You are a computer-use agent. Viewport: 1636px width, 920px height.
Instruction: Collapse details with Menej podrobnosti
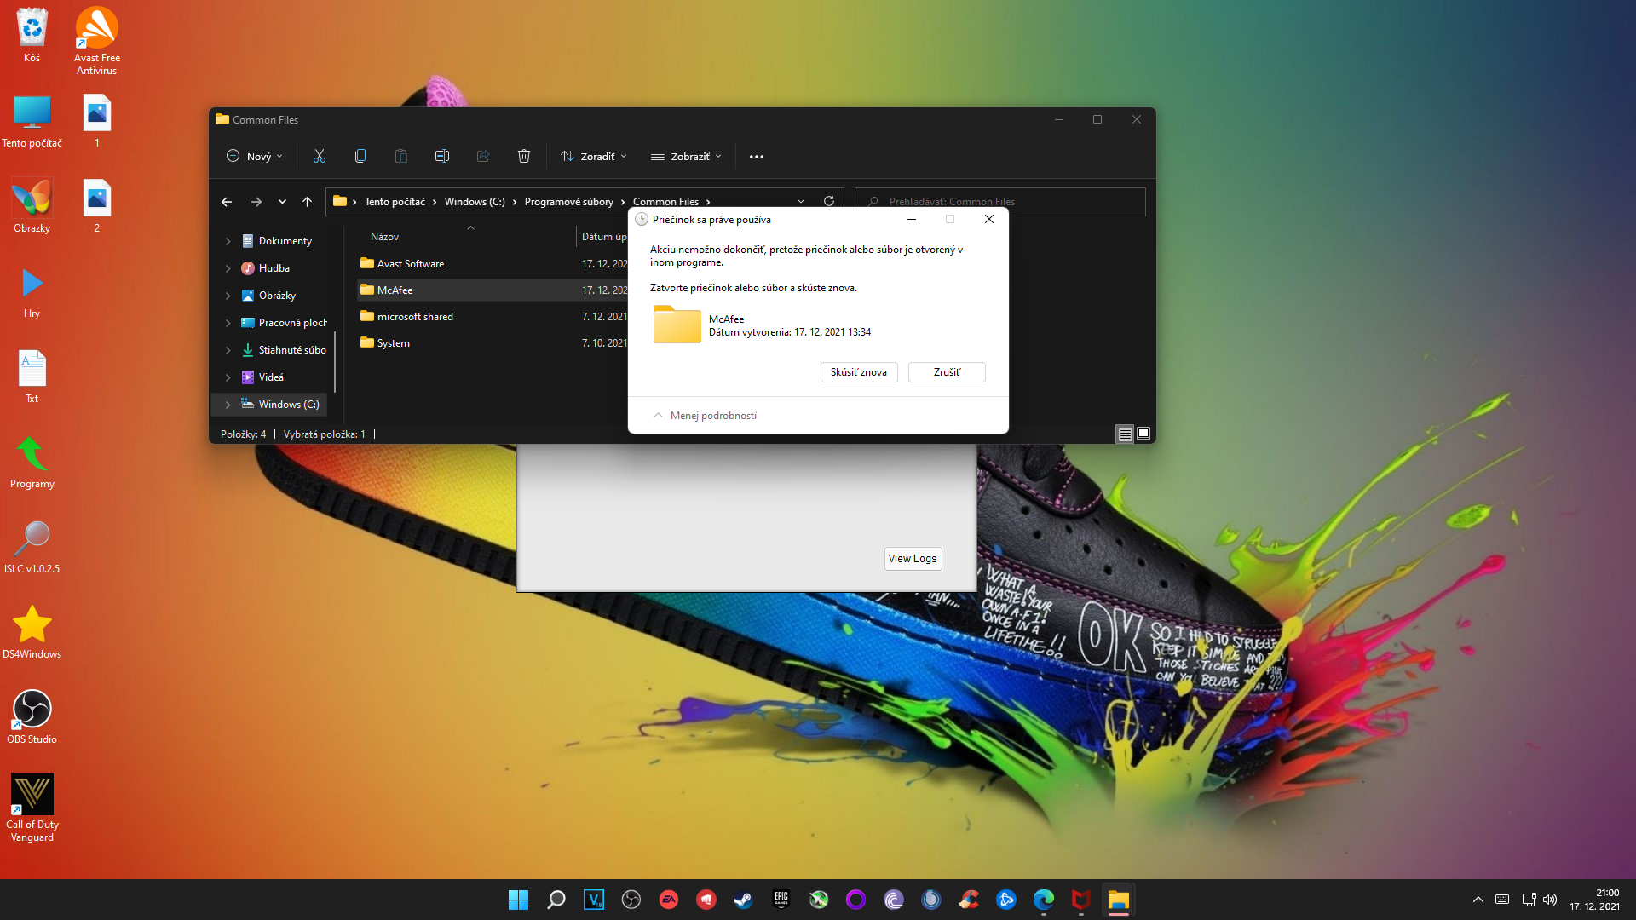tap(705, 416)
